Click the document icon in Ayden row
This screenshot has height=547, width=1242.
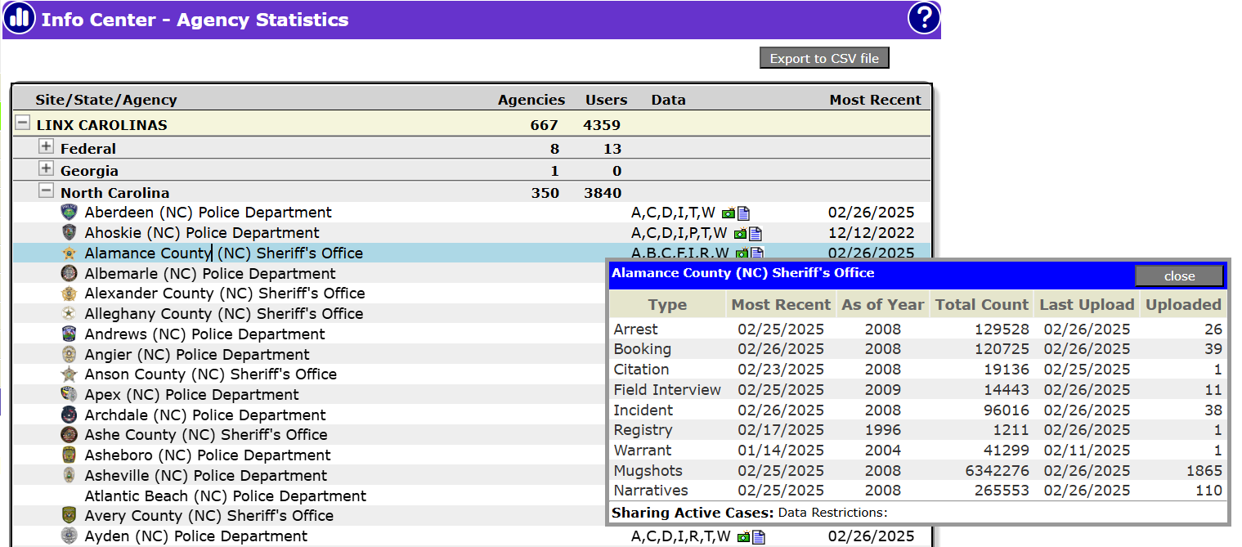click(759, 537)
